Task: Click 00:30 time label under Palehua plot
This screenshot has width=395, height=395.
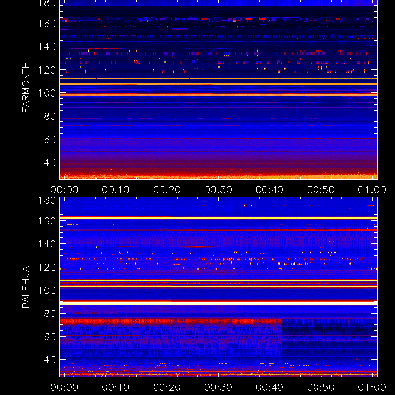Action: (218, 387)
